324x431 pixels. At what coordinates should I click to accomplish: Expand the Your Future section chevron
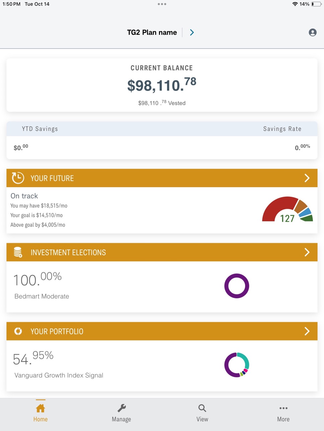point(307,178)
